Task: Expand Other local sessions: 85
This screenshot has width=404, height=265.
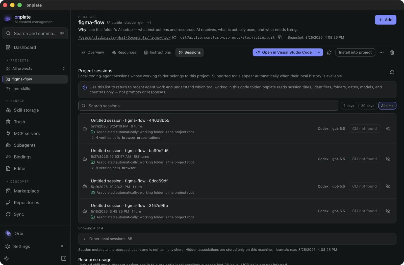Action: coord(237,239)
